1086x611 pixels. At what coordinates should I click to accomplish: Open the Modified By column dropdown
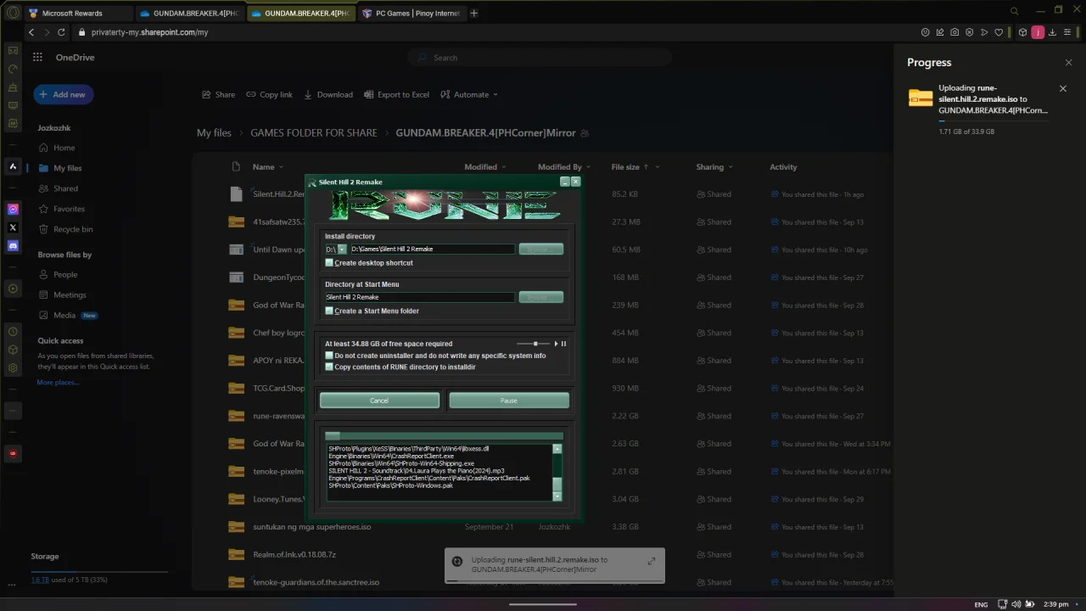click(x=564, y=167)
